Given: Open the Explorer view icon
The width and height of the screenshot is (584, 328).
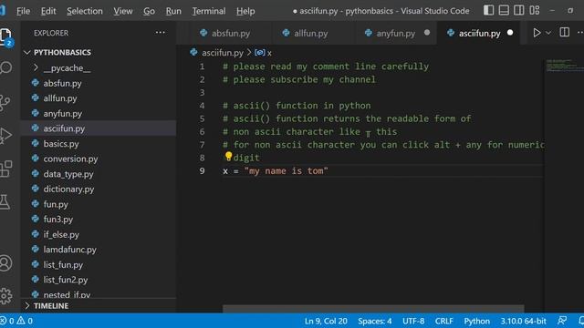Looking at the screenshot, I should point(5,36).
